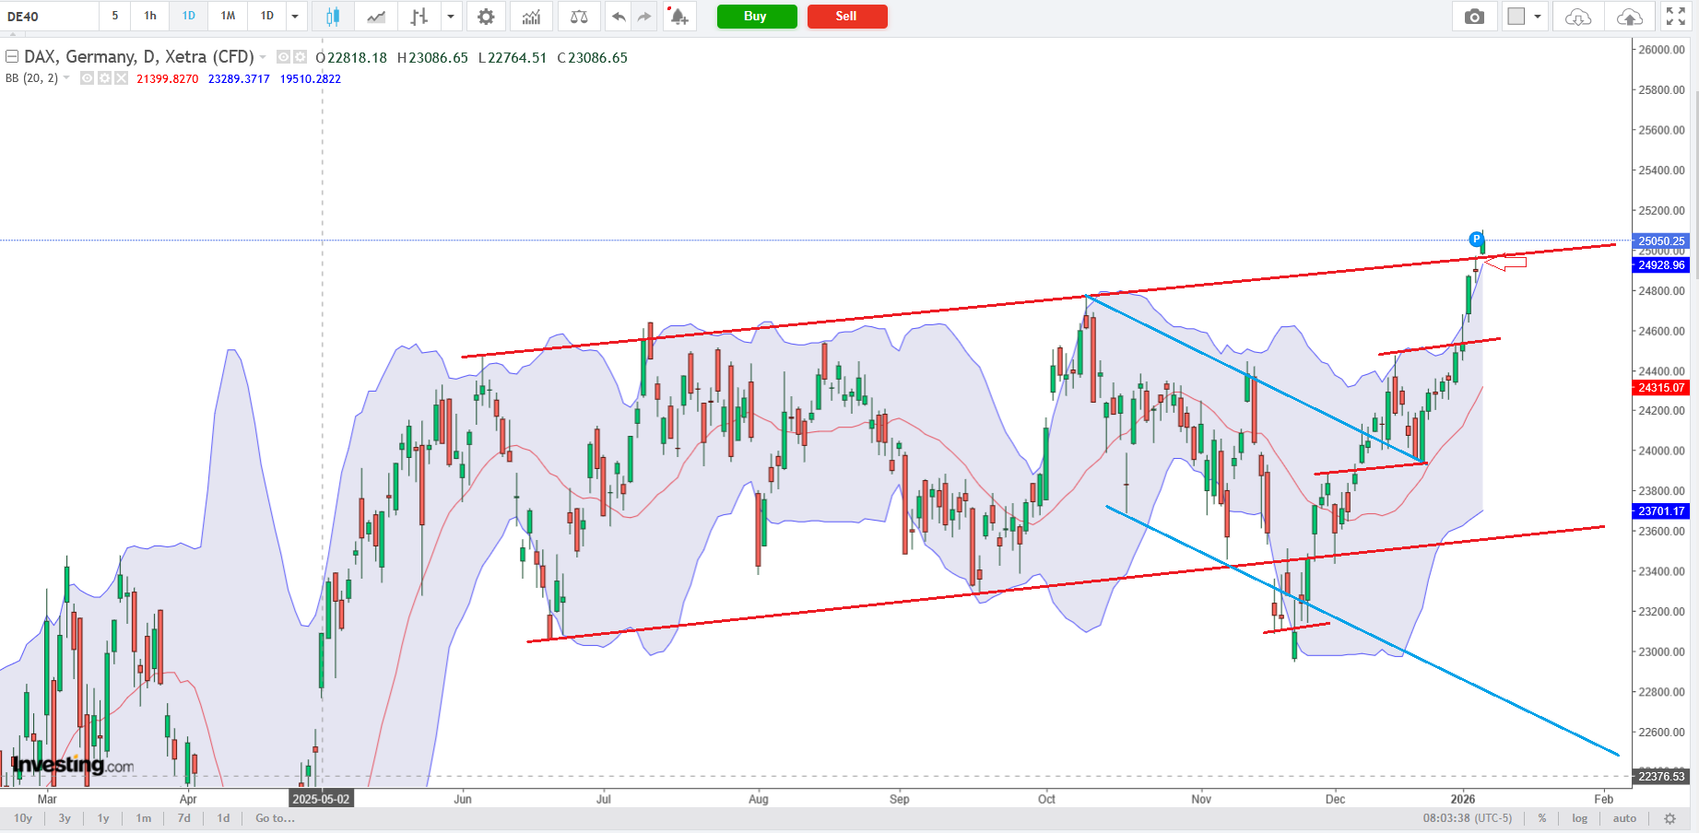
Task: Select the 1h timeframe tab
Action: (x=150, y=16)
